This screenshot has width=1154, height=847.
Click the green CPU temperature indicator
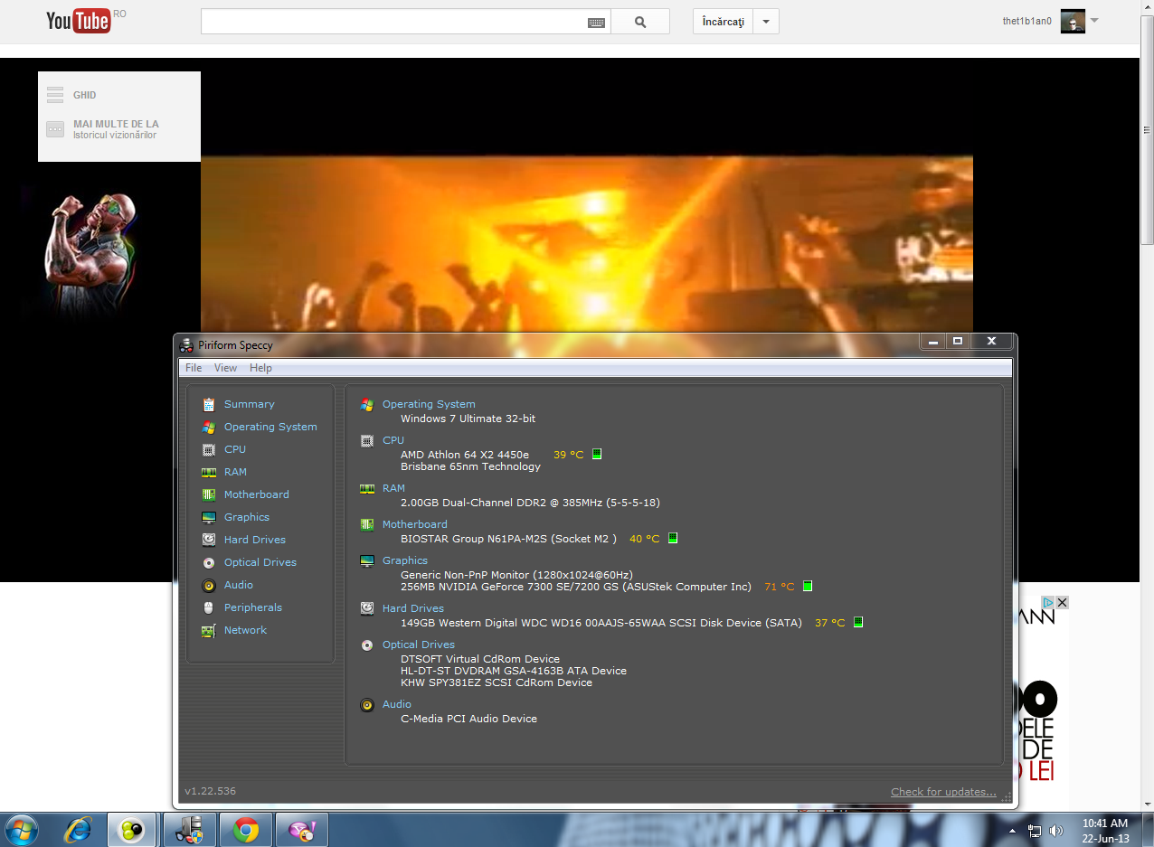click(597, 454)
